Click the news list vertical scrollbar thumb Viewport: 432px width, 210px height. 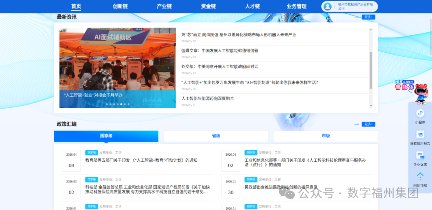click(x=371, y=70)
